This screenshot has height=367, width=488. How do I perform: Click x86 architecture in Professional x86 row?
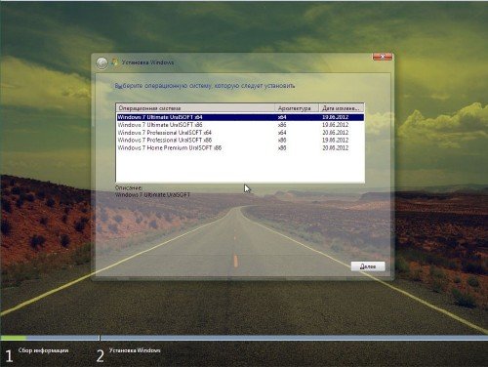tap(282, 140)
